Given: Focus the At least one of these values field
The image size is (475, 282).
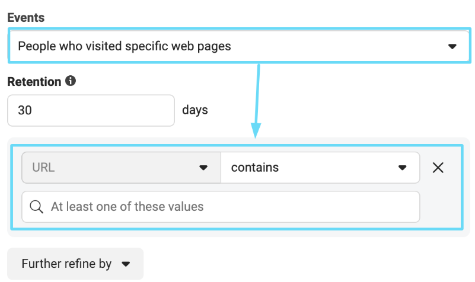Looking at the screenshot, I should [221, 207].
